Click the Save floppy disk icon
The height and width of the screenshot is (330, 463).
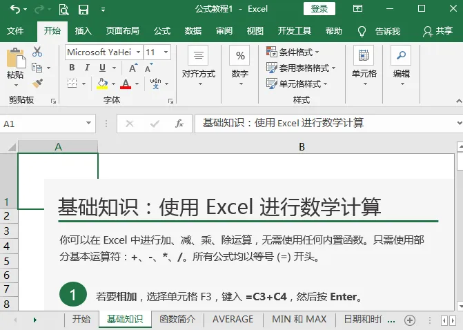tap(83, 10)
